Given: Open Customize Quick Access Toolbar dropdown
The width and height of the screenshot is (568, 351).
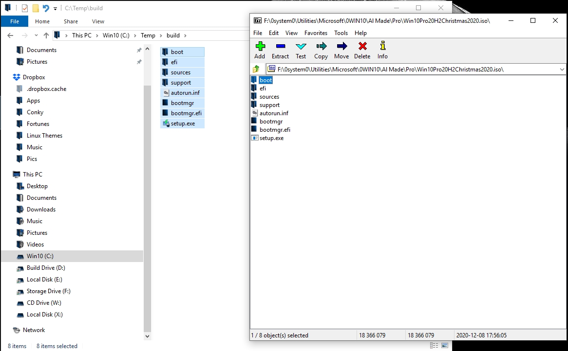Looking at the screenshot, I should click(55, 8).
